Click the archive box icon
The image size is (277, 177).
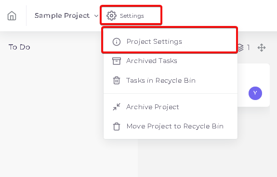click(x=117, y=61)
